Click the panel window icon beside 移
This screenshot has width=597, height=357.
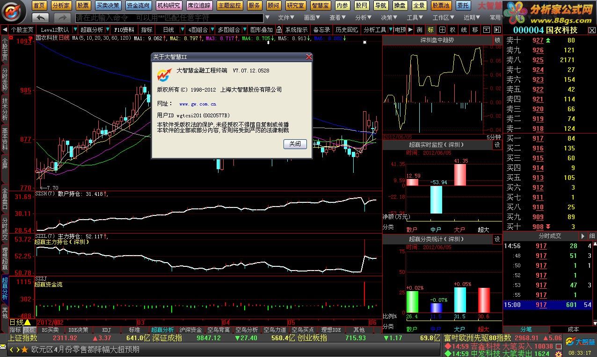(486, 29)
